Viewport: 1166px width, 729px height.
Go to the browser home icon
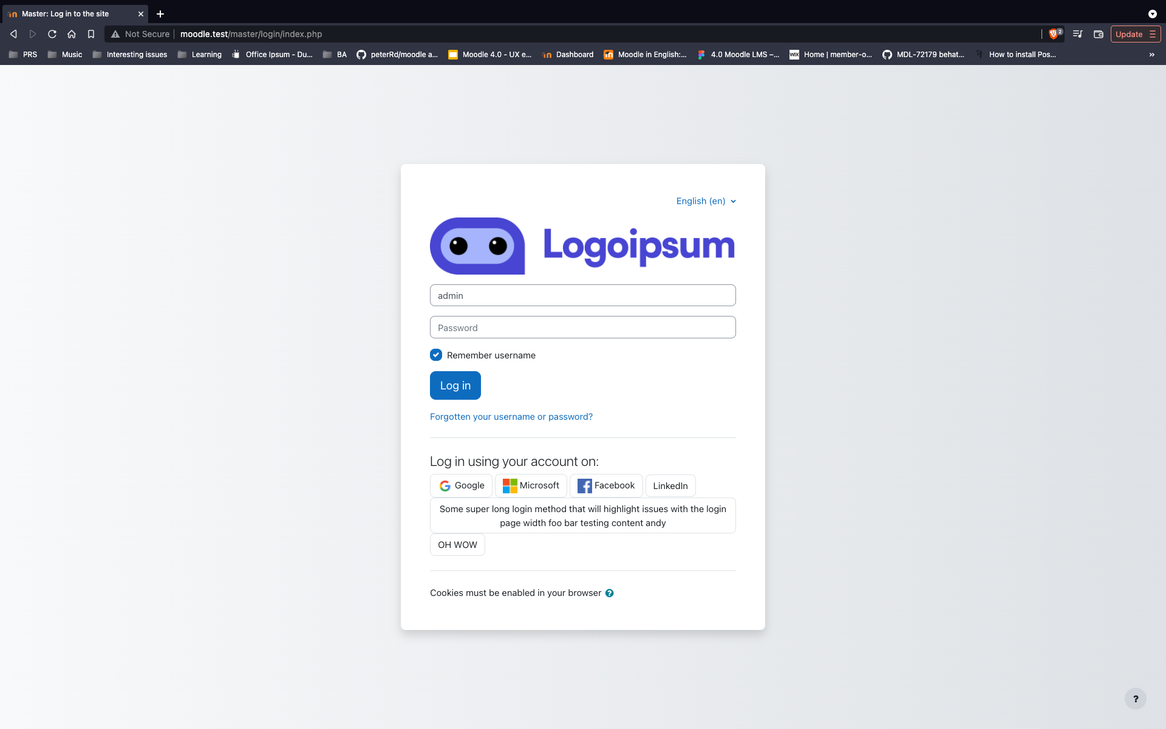(72, 34)
